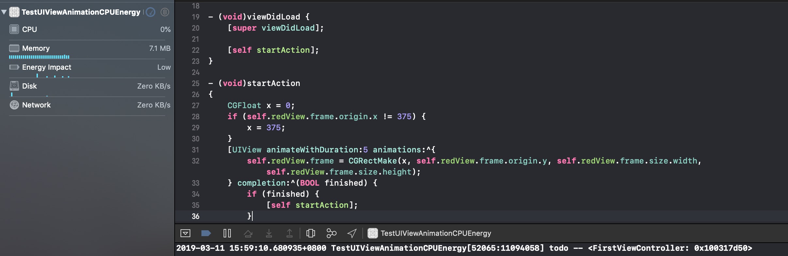Click the Memory module icon
Viewport: 788px width, 256px height.
14,48
